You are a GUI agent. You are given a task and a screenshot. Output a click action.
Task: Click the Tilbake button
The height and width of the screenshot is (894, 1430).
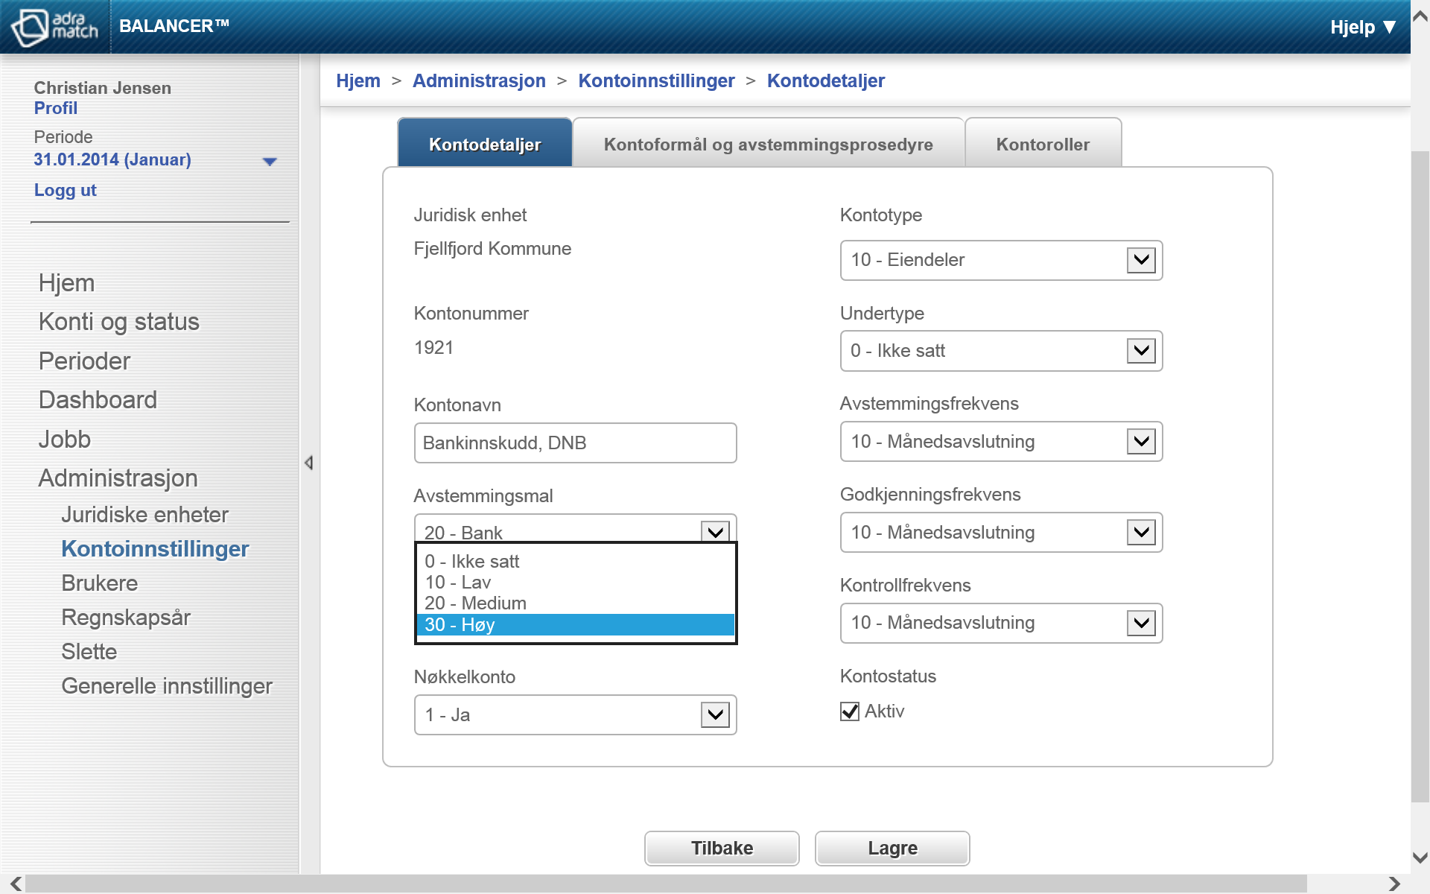pyautogui.click(x=722, y=849)
